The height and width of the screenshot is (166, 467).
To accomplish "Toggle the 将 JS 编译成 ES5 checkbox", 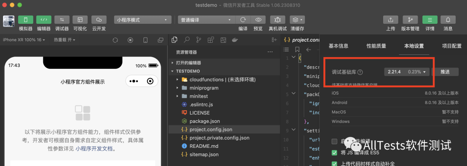I will point(334,153).
